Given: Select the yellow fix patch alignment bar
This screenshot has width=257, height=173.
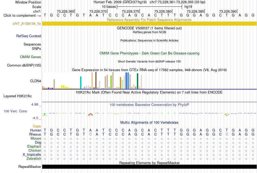Looking at the screenshot, I should pyautogui.click(x=150, y=24).
